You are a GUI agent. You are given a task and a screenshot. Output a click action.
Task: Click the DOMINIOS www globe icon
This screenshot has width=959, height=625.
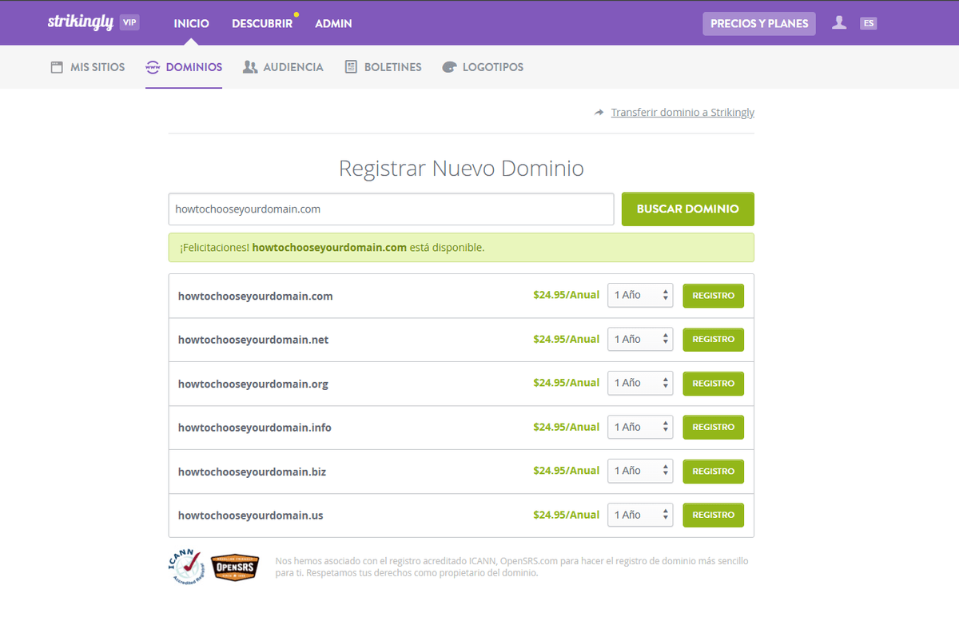(153, 67)
